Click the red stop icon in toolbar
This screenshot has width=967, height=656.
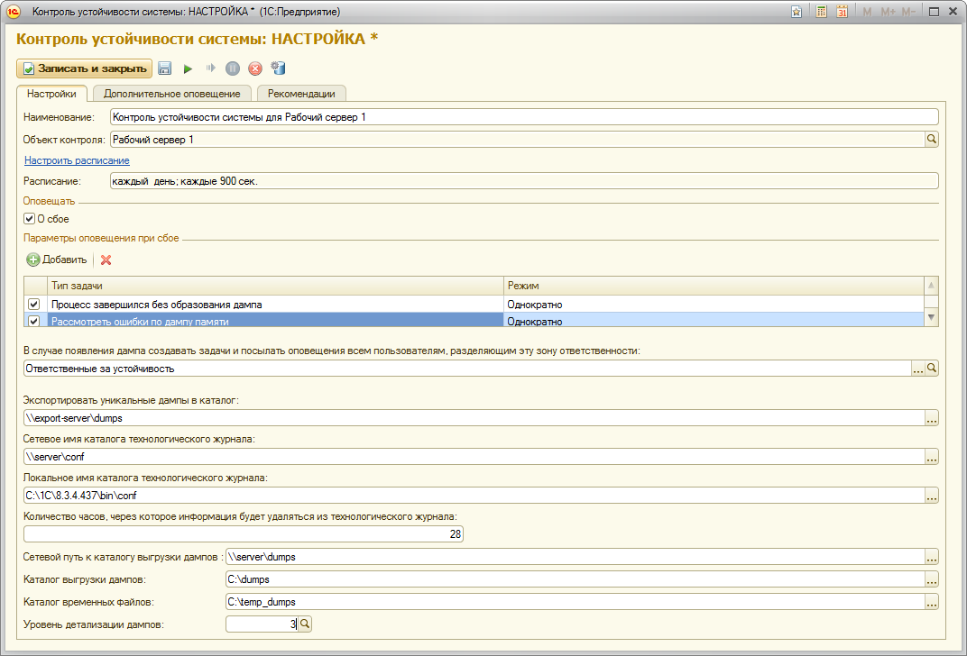(x=255, y=68)
